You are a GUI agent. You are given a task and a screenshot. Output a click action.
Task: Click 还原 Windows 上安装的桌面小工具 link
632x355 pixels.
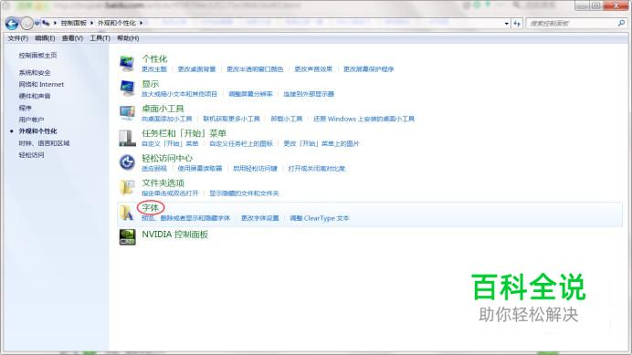click(364, 119)
